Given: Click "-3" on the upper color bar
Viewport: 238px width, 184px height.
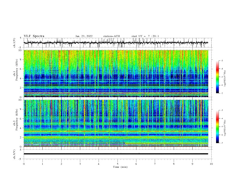Looking at the screenshot, I should [x=221, y=60].
